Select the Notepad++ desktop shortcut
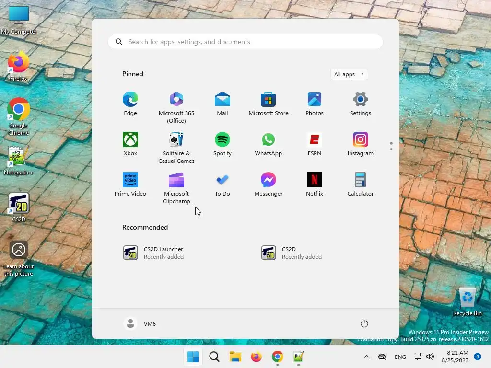 coord(19,161)
